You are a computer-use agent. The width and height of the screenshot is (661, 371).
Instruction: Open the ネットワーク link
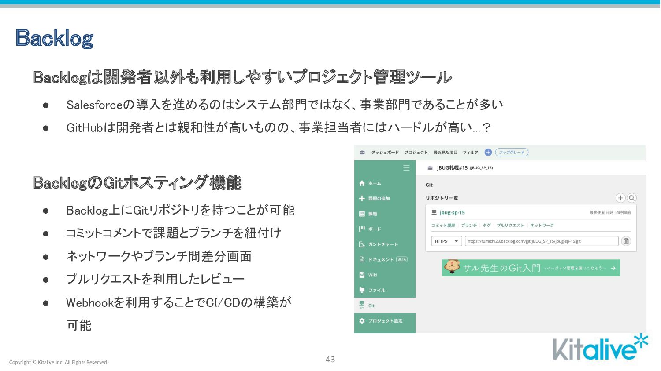coord(542,226)
